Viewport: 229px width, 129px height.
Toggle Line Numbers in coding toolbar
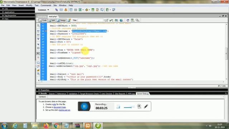38,53
